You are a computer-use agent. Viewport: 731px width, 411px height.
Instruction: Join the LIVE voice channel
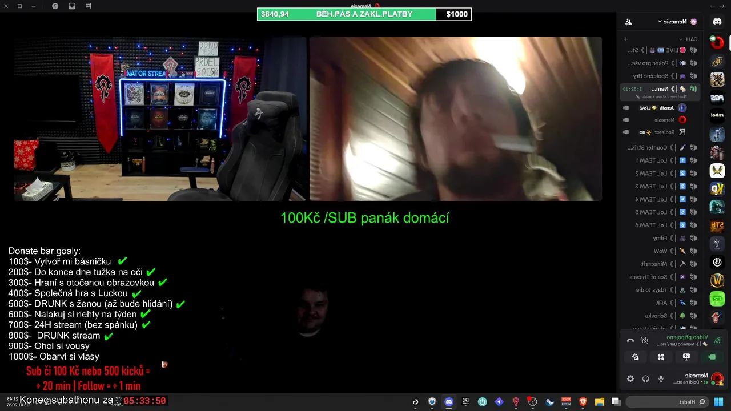(x=661, y=50)
